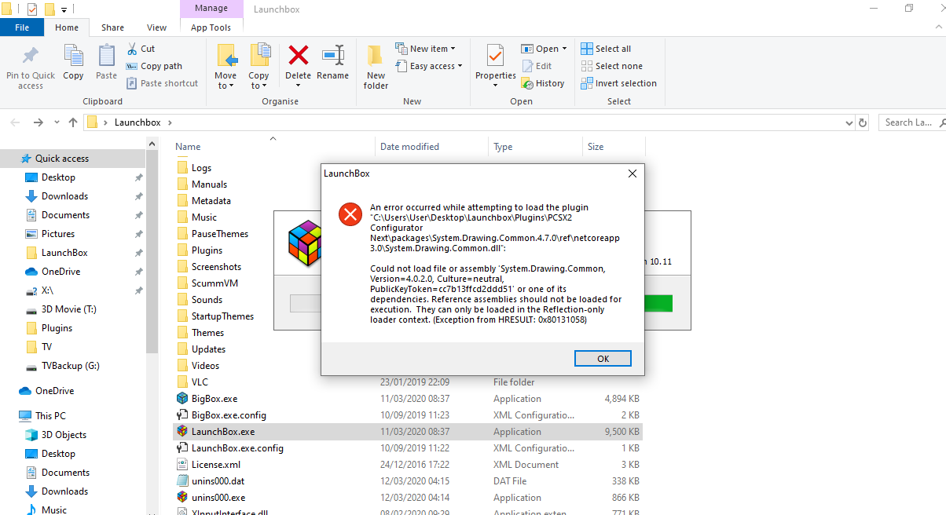Select This PC in navigation pane
Screen dimensions: 946x515
[x=50, y=416]
